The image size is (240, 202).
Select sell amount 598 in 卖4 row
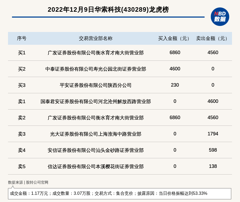click(x=213, y=150)
